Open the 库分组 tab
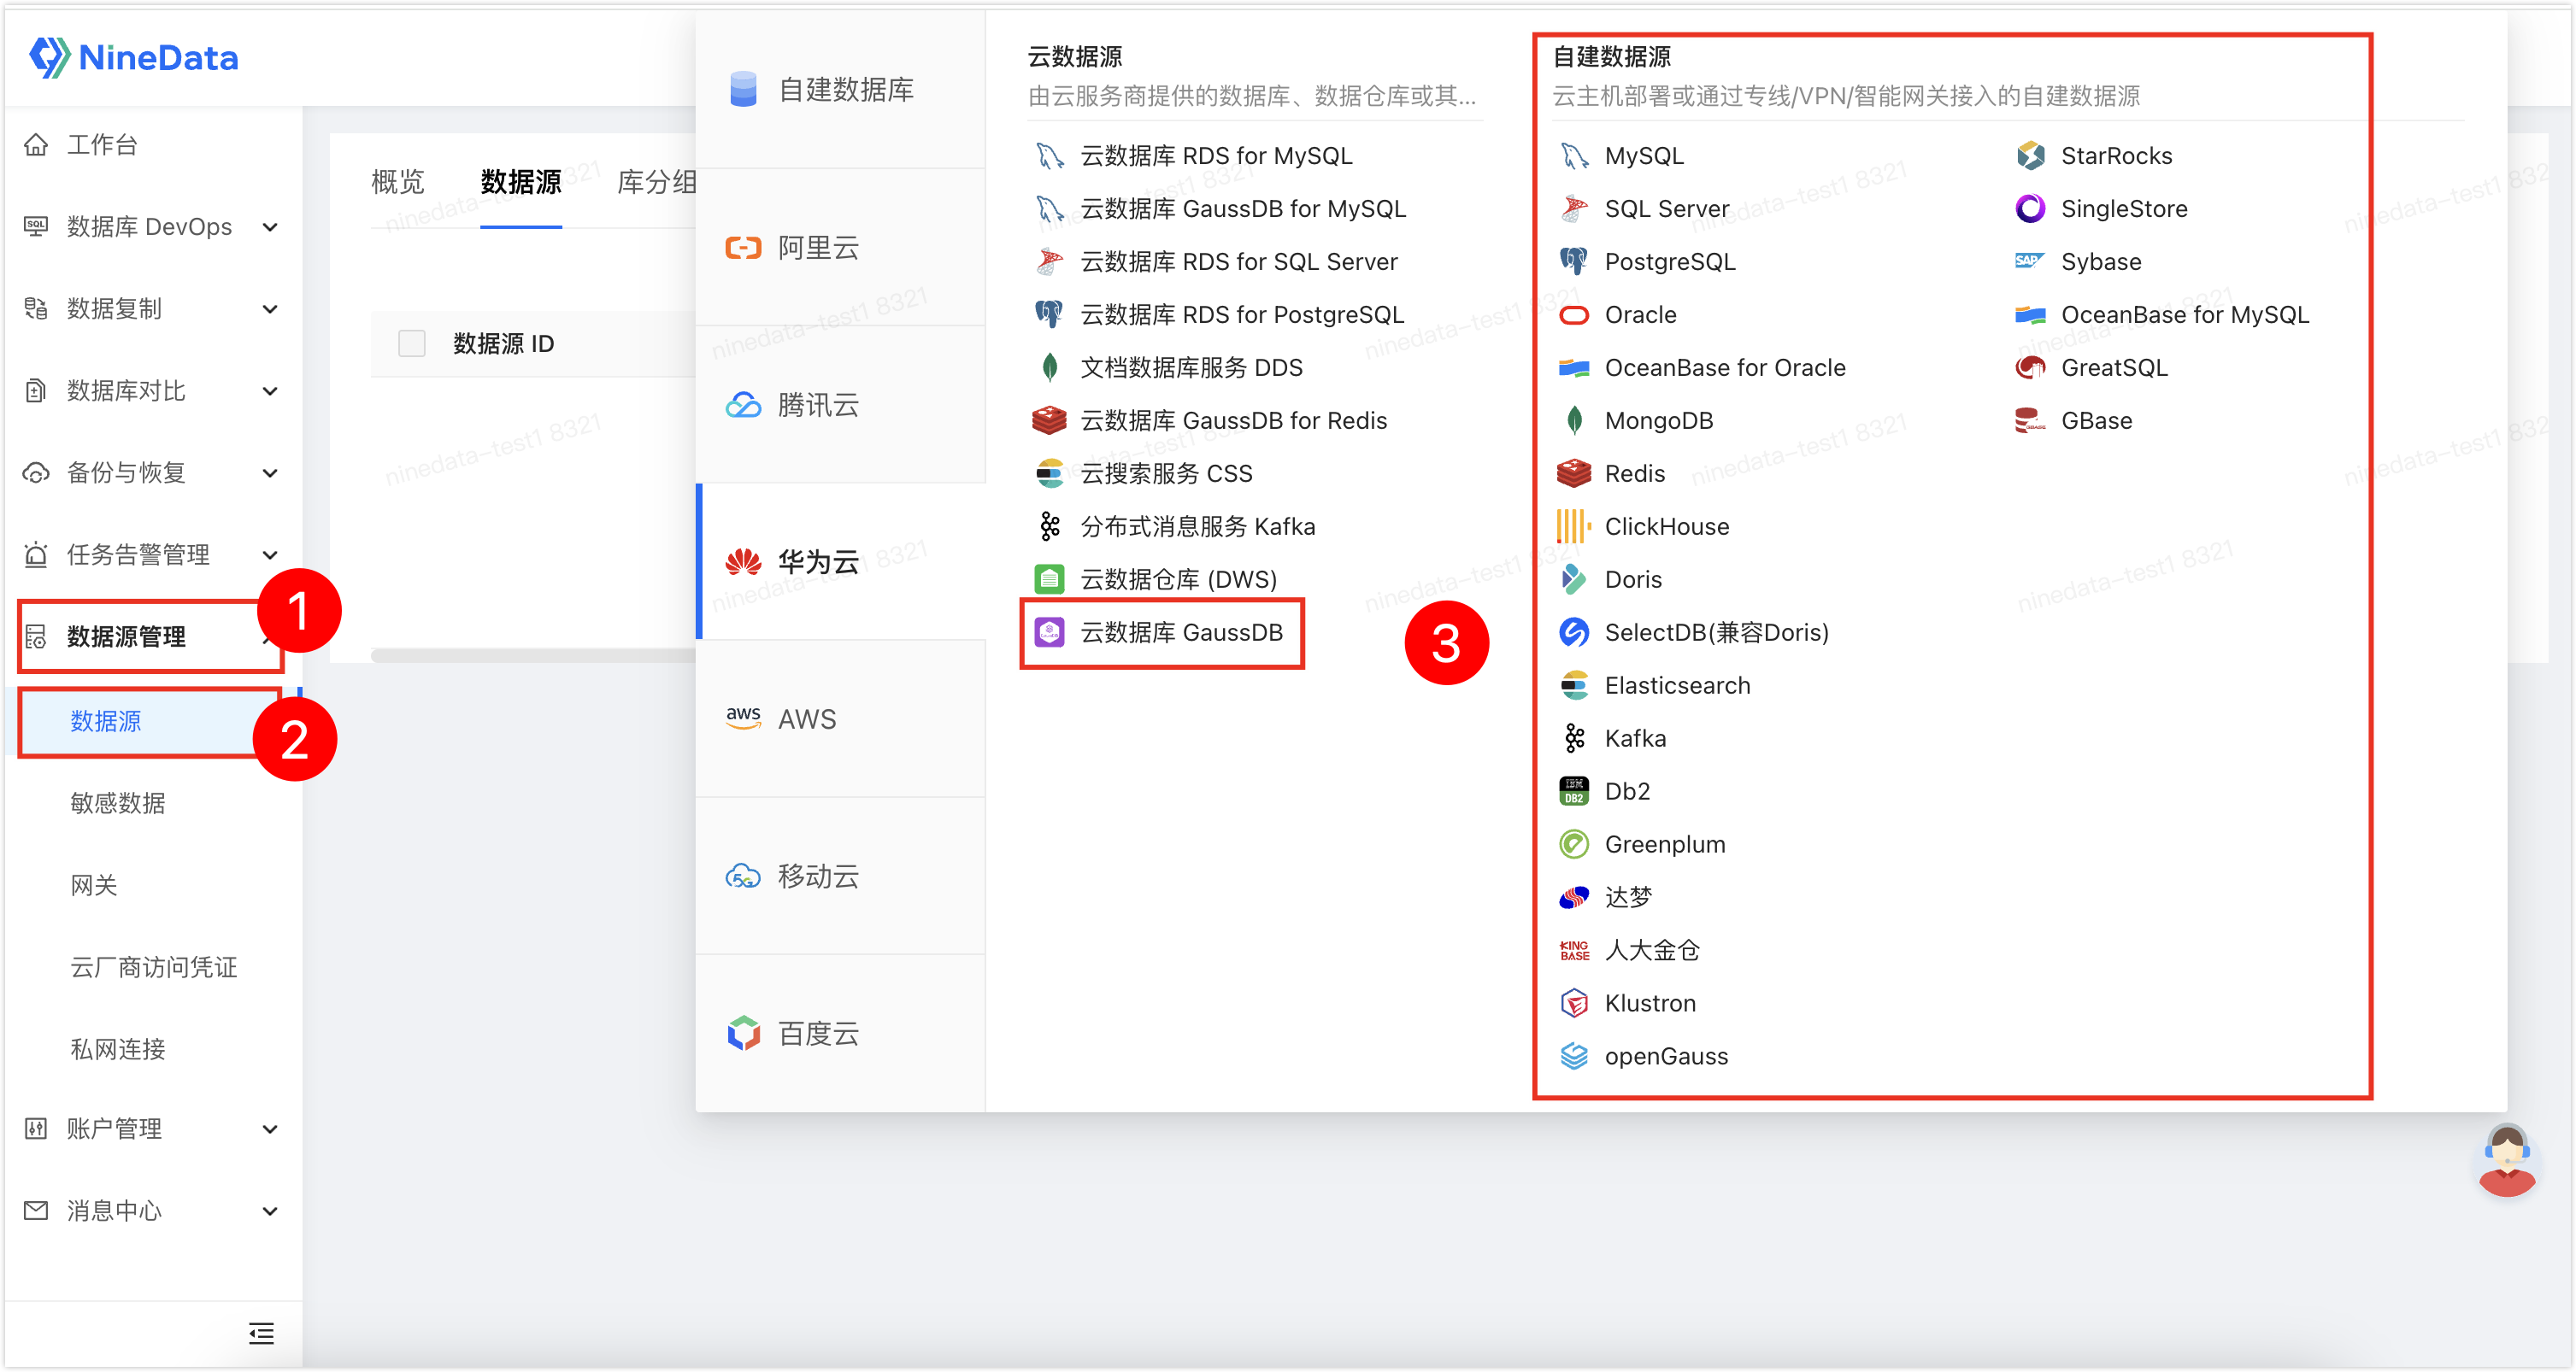The image size is (2576, 1372). click(656, 182)
